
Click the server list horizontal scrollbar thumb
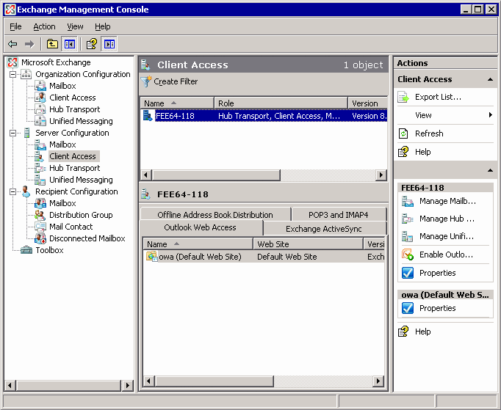216,175
